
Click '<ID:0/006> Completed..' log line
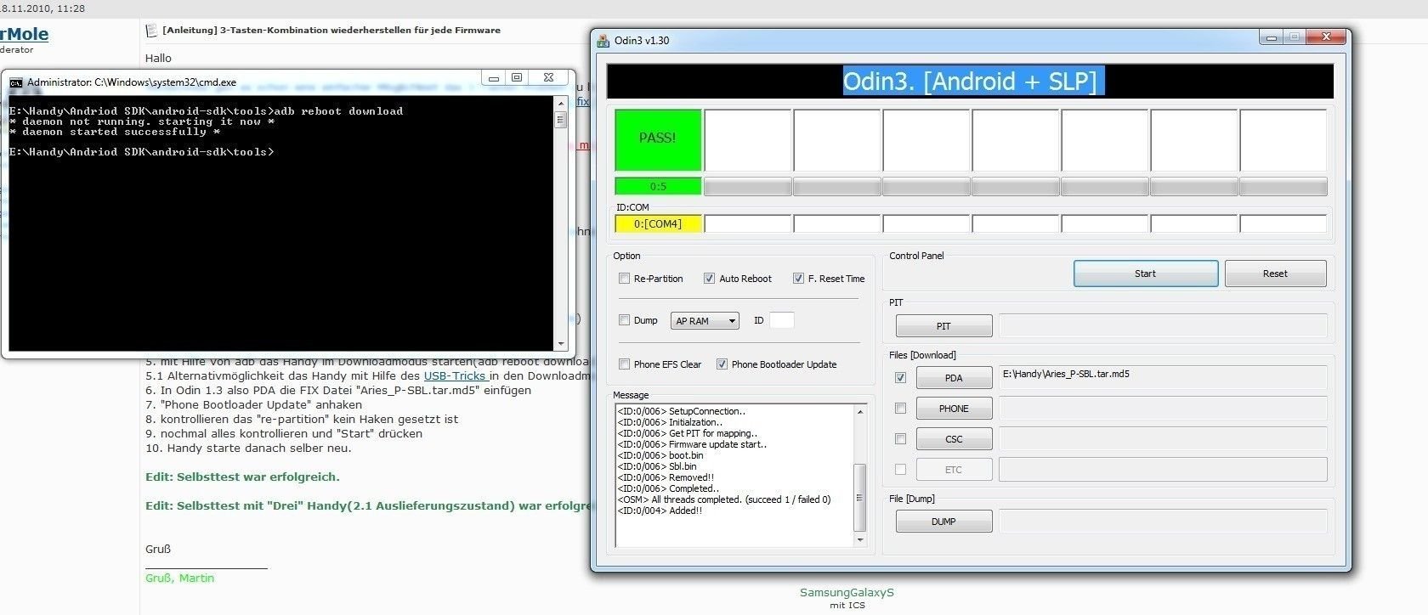[x=668, y=488]
